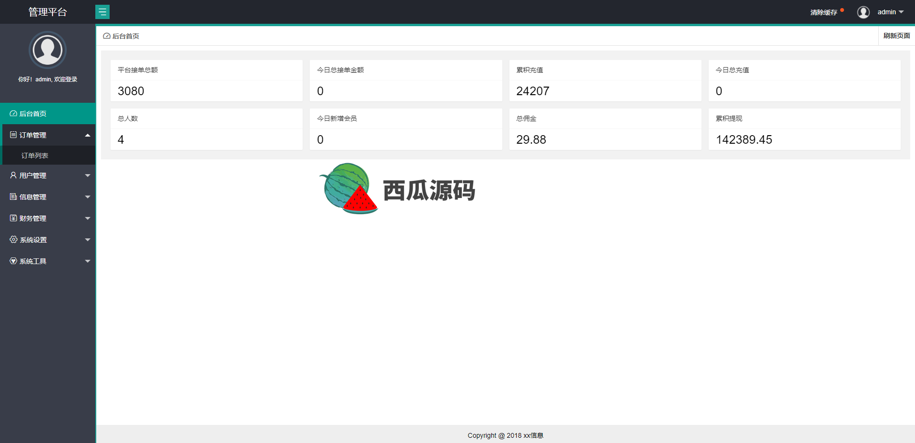Click the 系统工具 diamond icon

click(x=13, y=261)
